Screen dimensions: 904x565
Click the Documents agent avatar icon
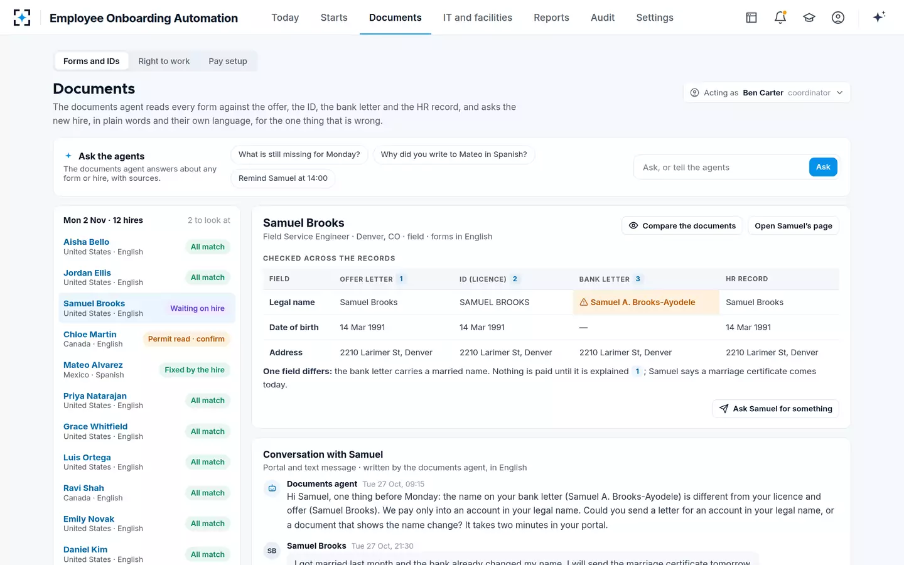point(272,488)
